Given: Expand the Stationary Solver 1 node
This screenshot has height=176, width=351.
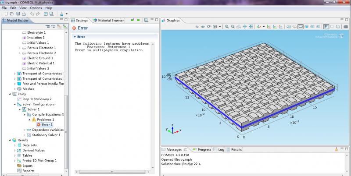Looking at the screenshot, I should coord(25,135).
